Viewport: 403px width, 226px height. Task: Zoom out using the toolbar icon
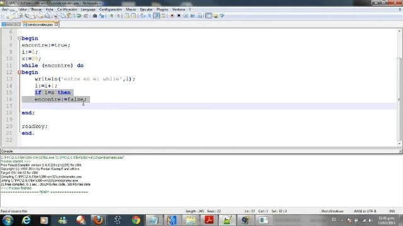tap(118, 16)
